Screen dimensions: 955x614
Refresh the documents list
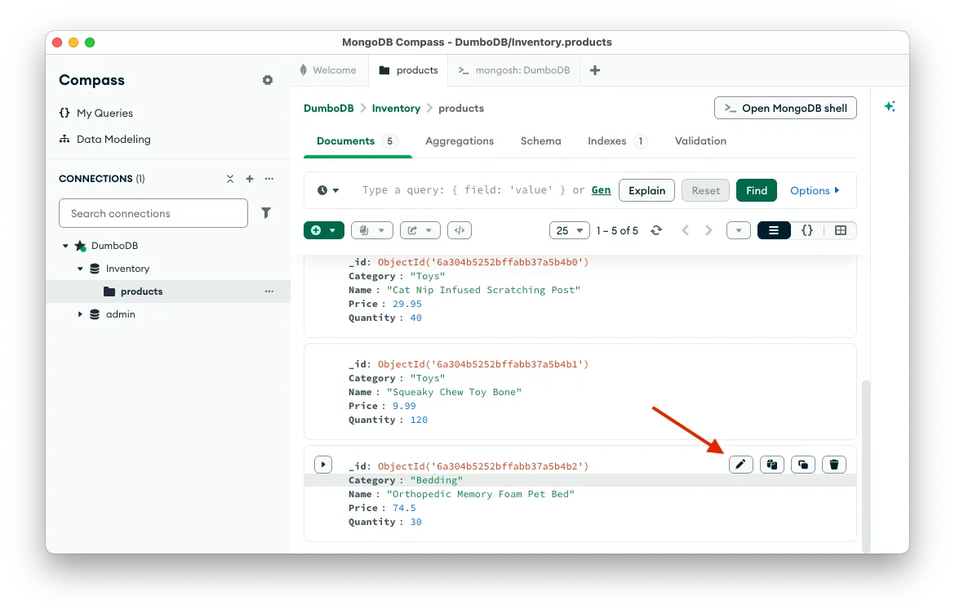pos(656,230)
